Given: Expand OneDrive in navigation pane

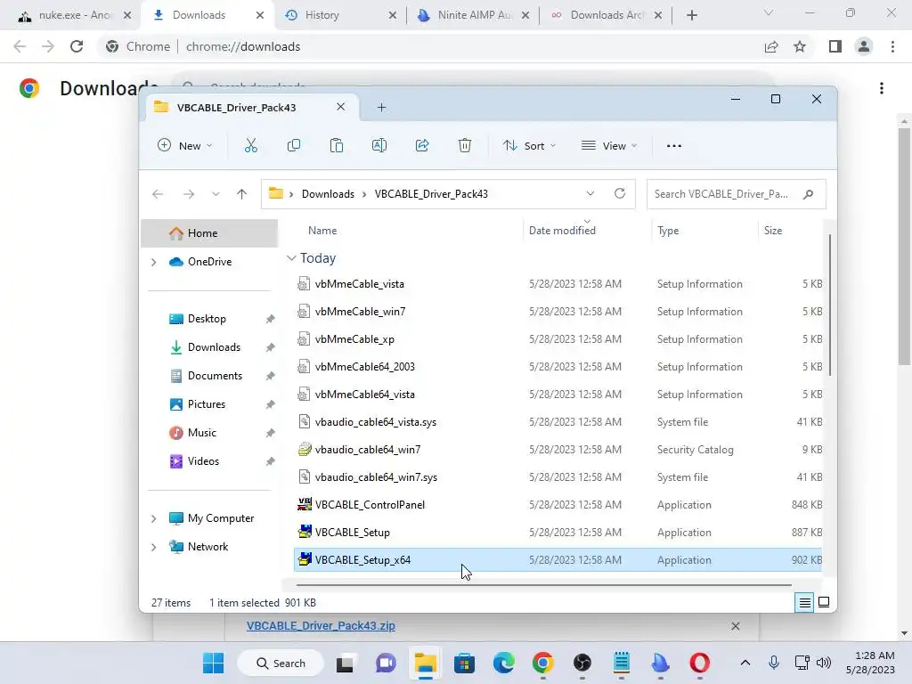Looking at the screenshot, I should coord(153,263).
